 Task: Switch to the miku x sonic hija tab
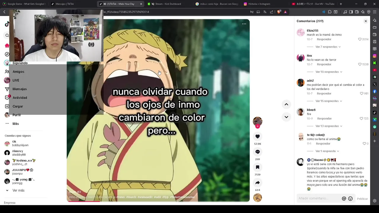pyautogui.click(x=217, y=4)
